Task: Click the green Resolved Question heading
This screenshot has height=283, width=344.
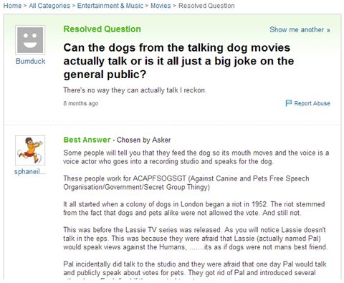Action: (102, 29)
